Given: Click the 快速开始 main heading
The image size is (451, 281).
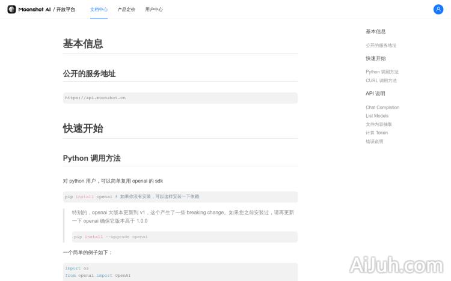Looking at the screenshot, I should coord(83,128).
